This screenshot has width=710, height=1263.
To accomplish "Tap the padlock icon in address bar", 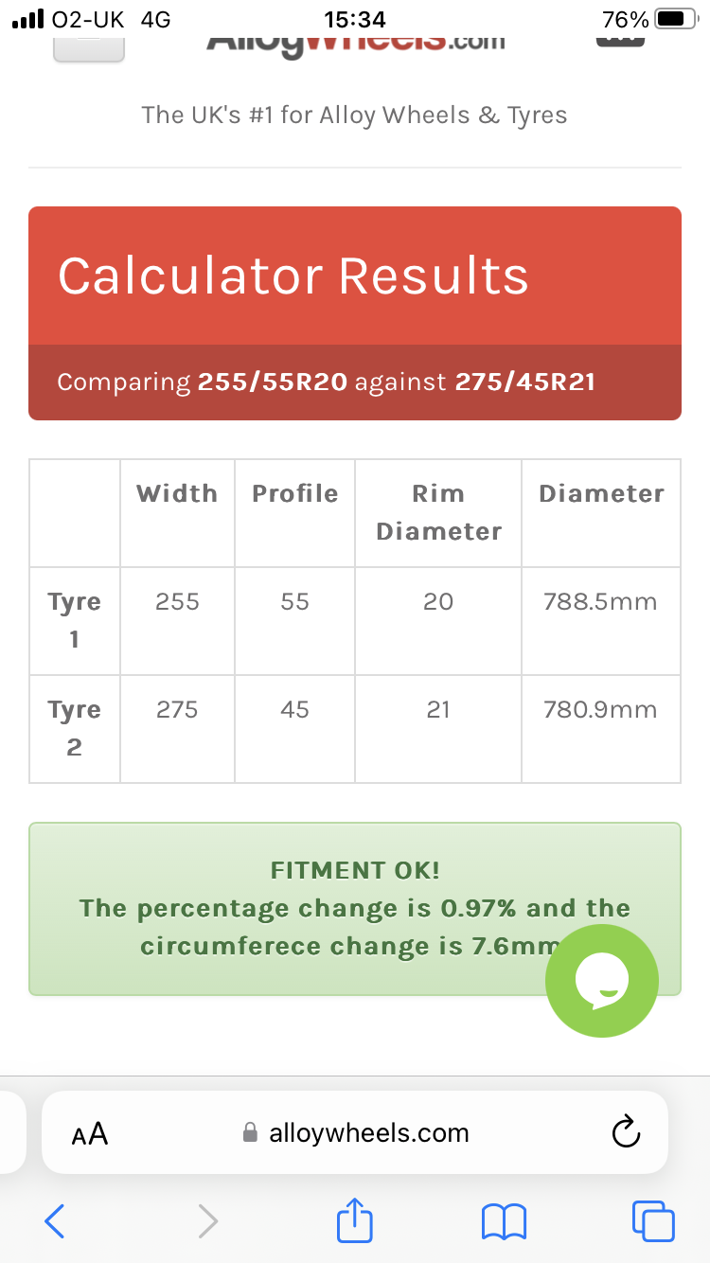I will 251,1133.
